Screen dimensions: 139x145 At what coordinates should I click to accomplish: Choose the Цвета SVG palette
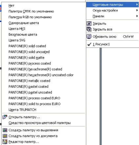click(44, 40)
